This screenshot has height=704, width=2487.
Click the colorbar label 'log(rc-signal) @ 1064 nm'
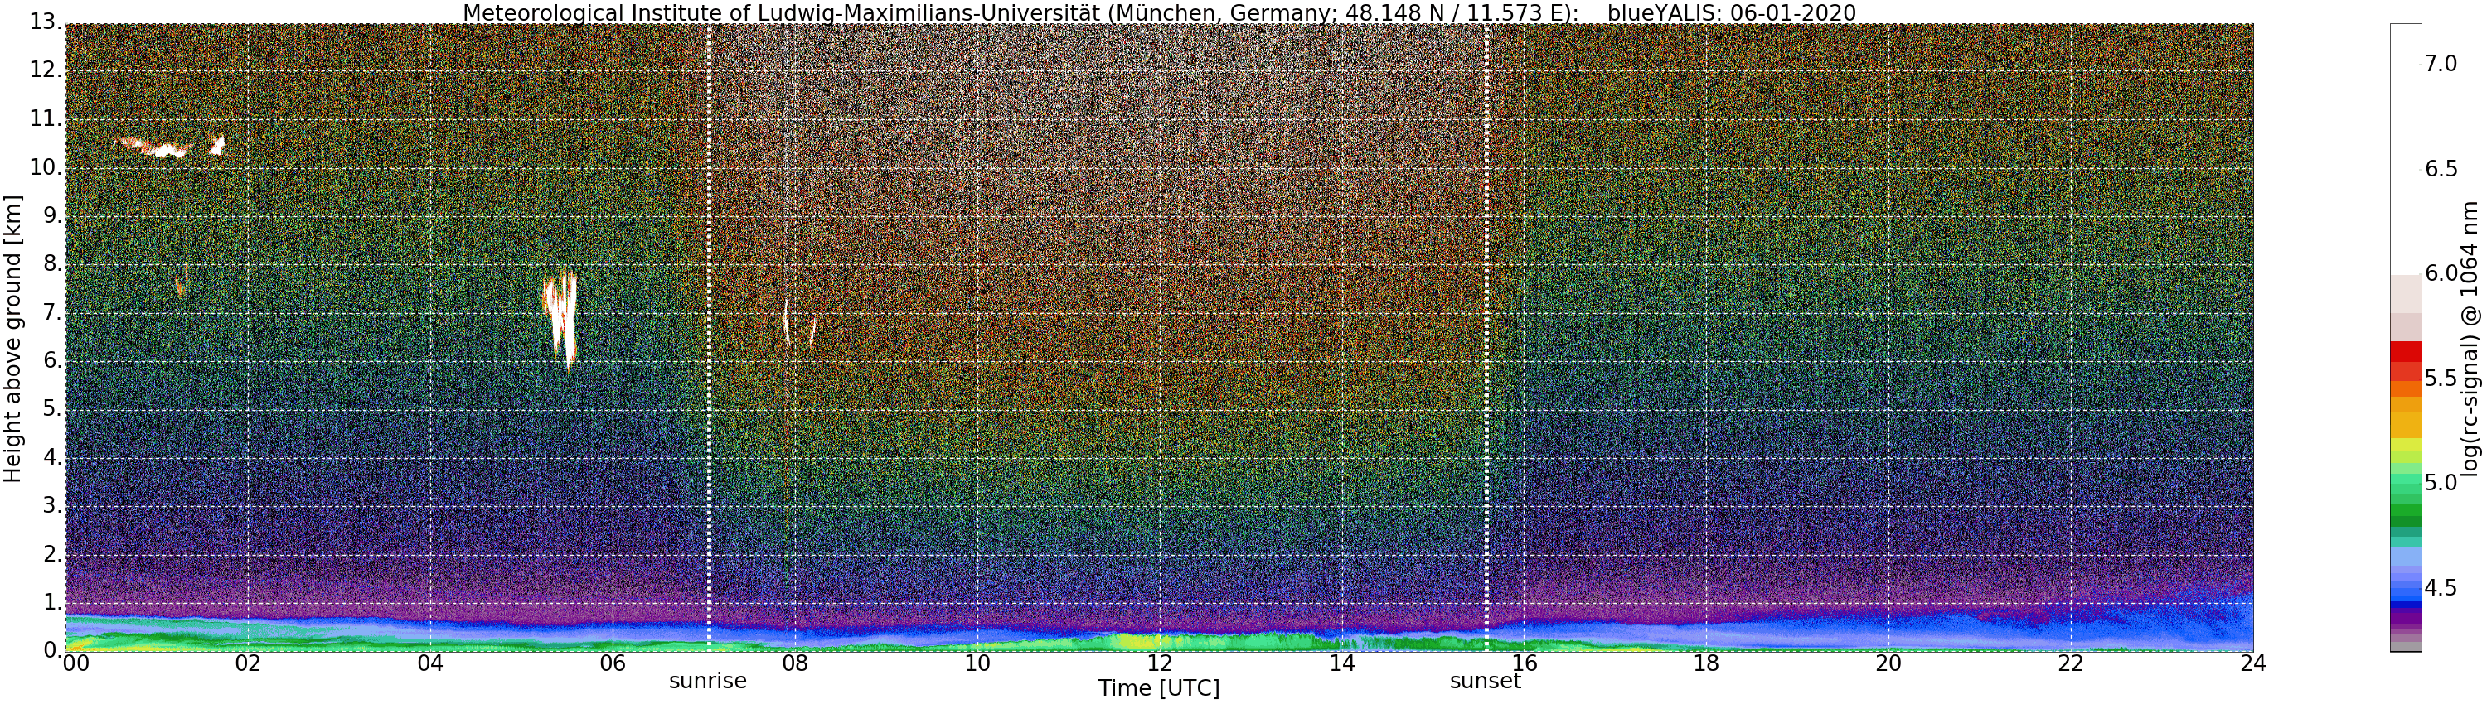(x=2470, y=338)
